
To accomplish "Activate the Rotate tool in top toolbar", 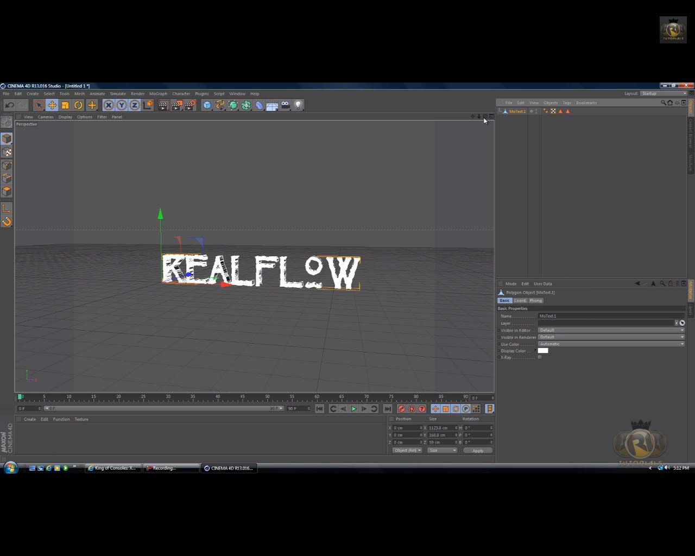I will tap(78, 105).
